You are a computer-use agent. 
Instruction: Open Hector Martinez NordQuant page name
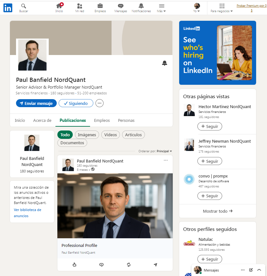pyautogui.click(x=225, y=107)
